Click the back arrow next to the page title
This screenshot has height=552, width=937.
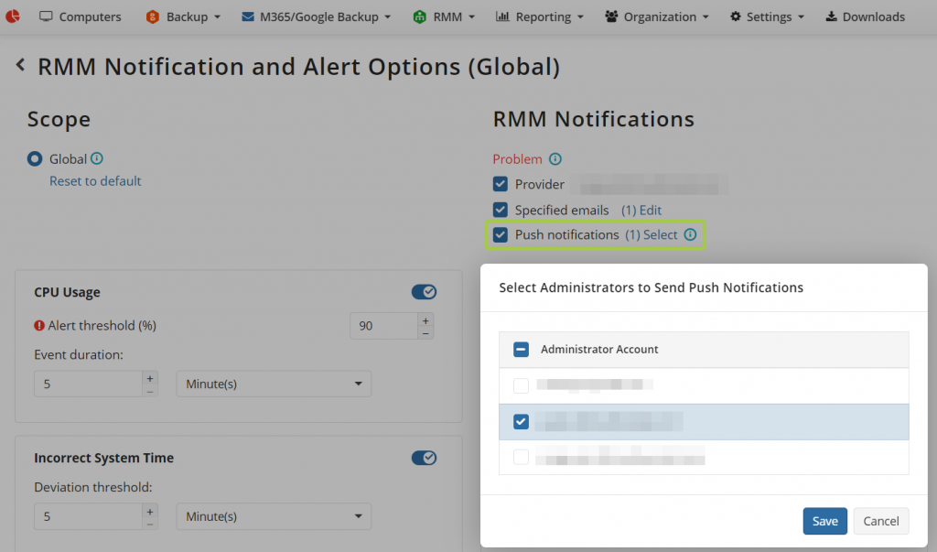point(20,65)
